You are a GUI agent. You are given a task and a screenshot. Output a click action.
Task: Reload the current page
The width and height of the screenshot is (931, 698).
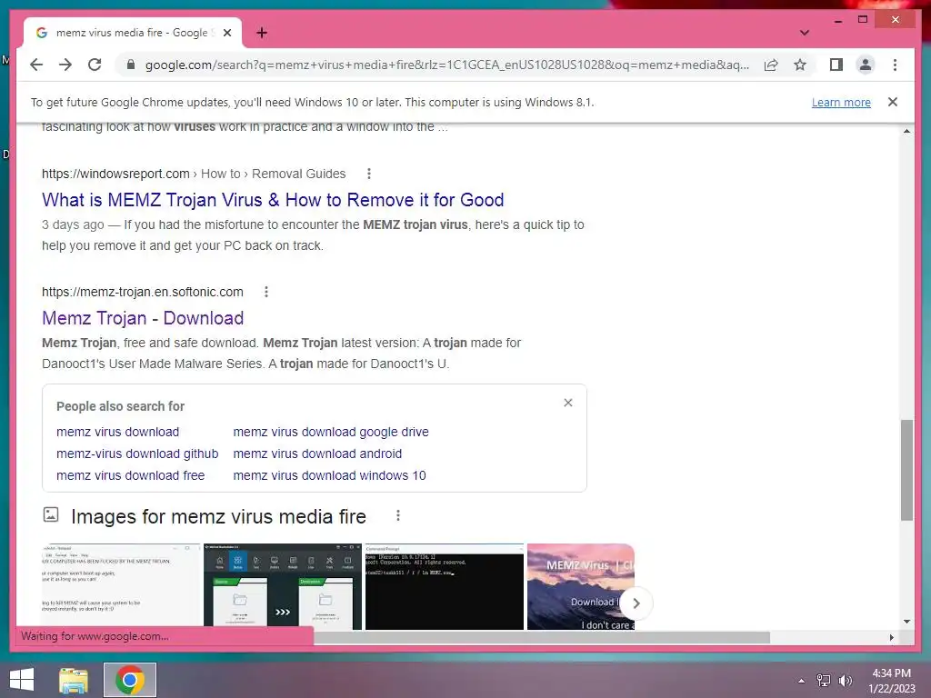(95, 65)
